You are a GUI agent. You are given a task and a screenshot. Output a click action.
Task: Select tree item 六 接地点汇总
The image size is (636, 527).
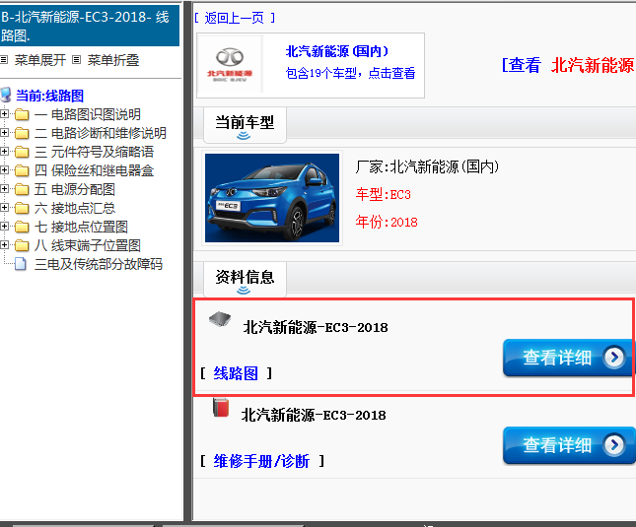75,208
